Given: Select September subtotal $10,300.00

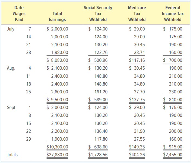Looking at the screenshot, I should pos(57,147).
